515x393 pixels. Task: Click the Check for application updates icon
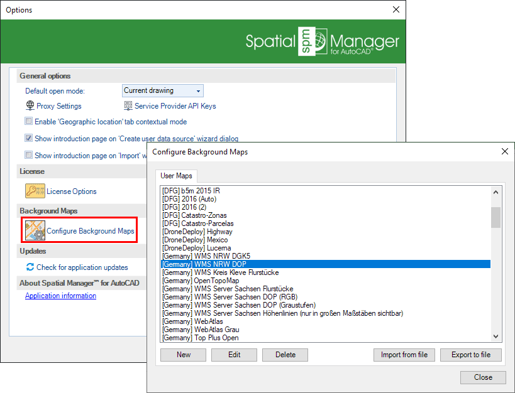point(30,267)
